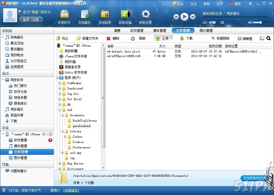The image size is (274, 195).
Task: Open the 摘要 (Summary) tab
Action: click(118, 30)
